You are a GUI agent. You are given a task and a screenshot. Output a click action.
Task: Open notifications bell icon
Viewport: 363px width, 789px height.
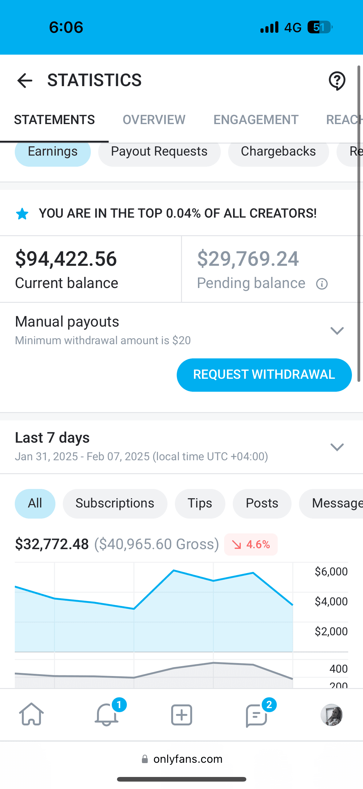(x=107, y=714)
